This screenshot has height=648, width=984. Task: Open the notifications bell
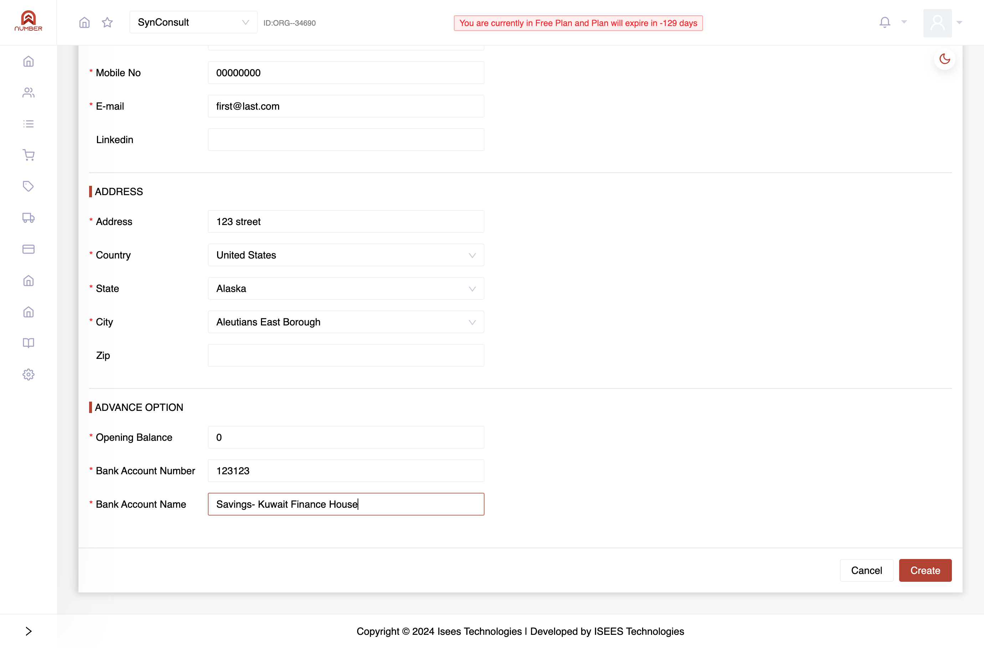885,22
